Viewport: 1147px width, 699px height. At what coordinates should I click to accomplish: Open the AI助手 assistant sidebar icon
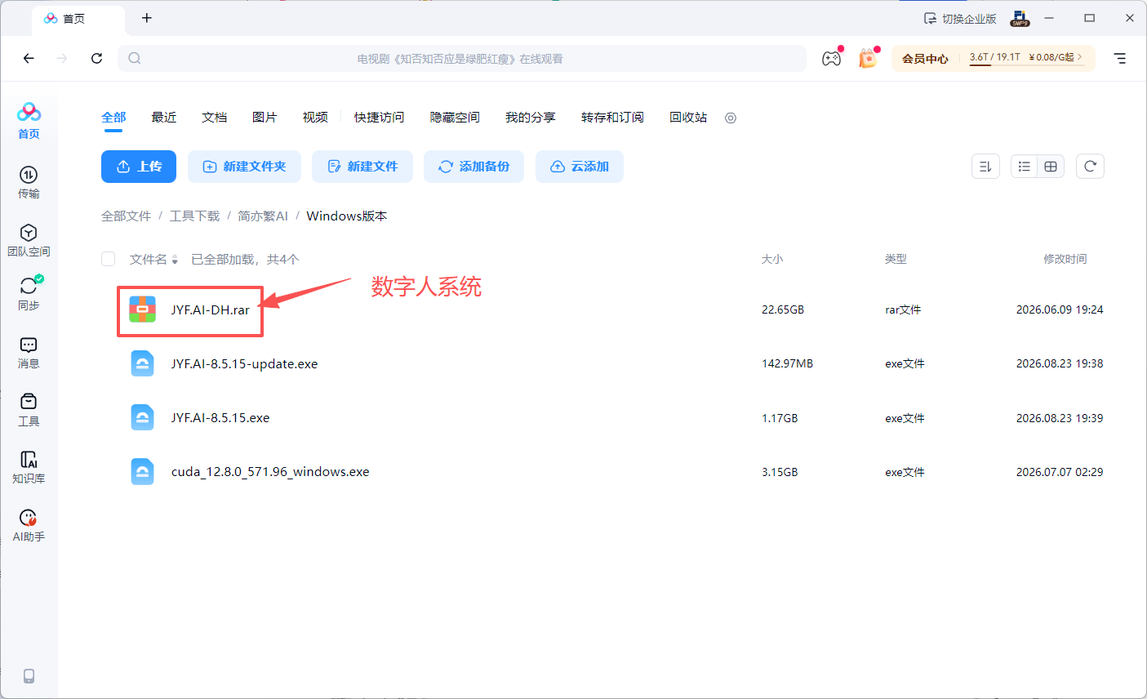point(29,525)
